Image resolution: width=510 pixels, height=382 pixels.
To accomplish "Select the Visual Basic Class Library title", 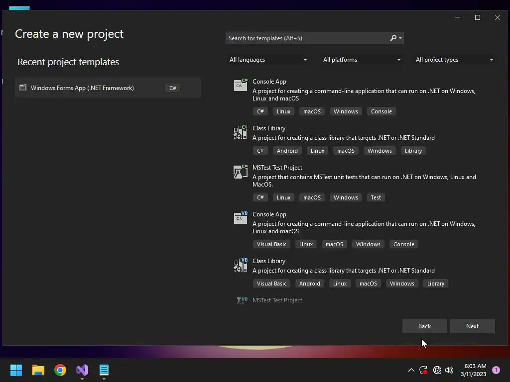I will point(269,261).
